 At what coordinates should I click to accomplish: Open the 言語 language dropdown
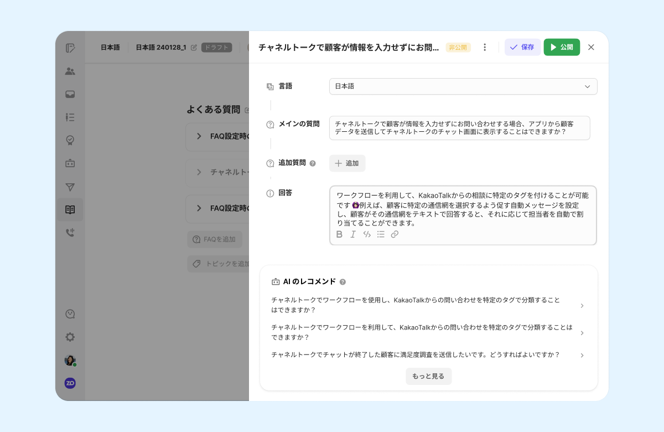point(463,86)
